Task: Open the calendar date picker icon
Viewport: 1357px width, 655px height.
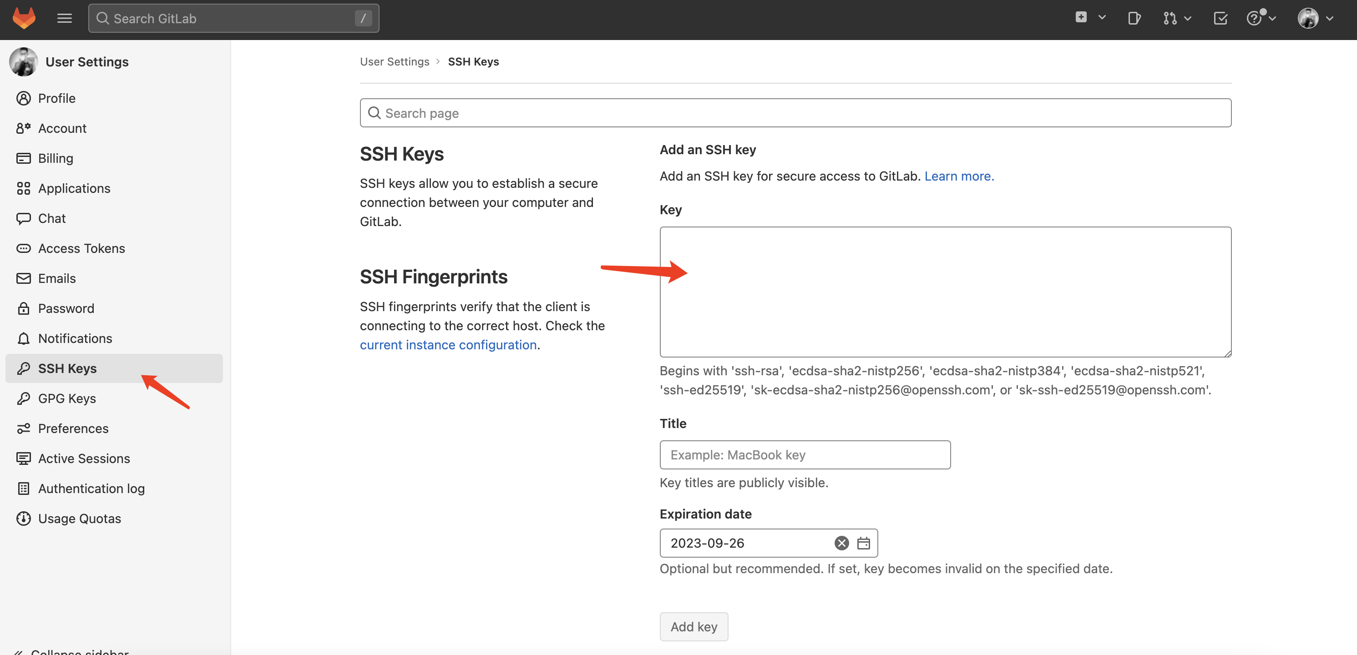Action: tap(863, 543)
